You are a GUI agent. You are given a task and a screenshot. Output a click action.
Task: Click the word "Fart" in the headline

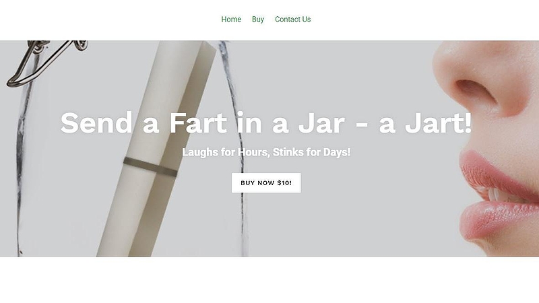[198, 123]
